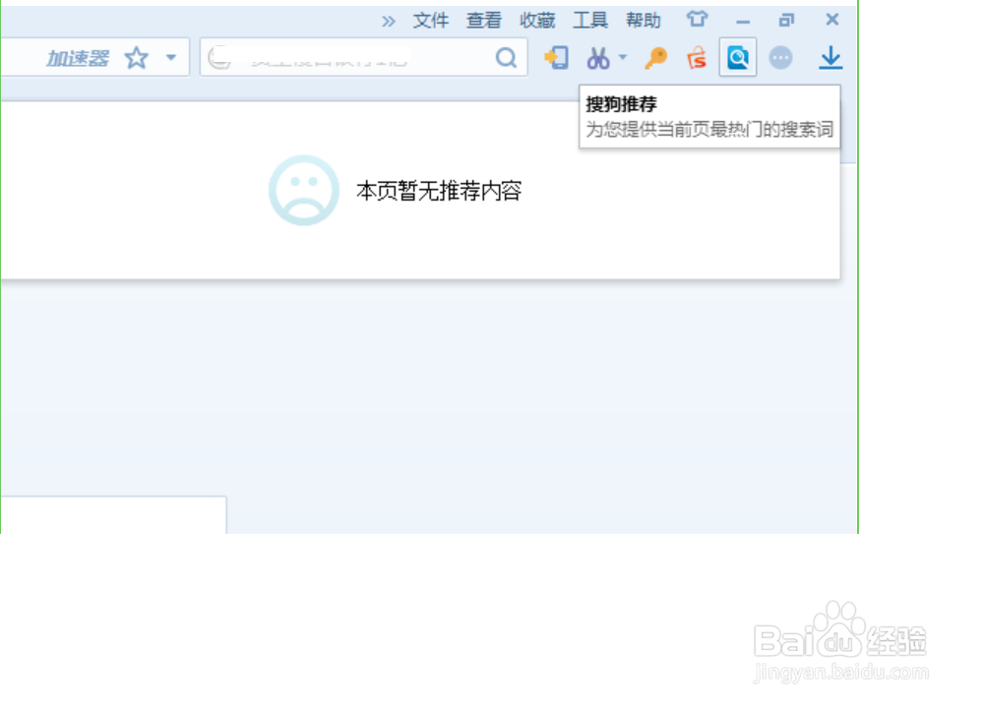
Task: Open the gray more-options circle icon
Action: (780, 58)
